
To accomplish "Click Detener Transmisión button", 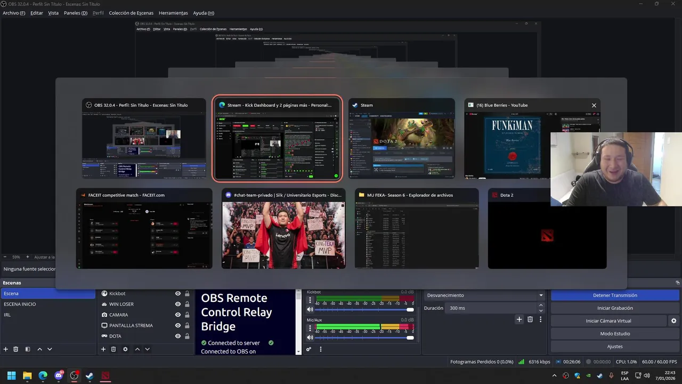I will 615,295.
